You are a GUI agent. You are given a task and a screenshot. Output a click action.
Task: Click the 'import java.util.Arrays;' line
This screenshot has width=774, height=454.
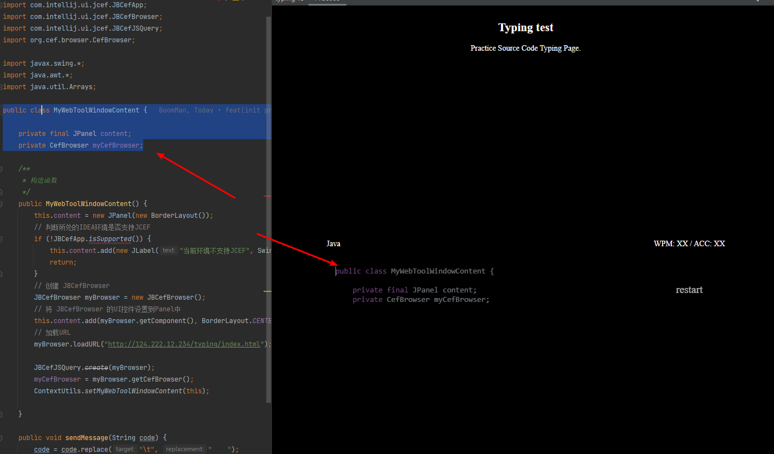[50, 87]
